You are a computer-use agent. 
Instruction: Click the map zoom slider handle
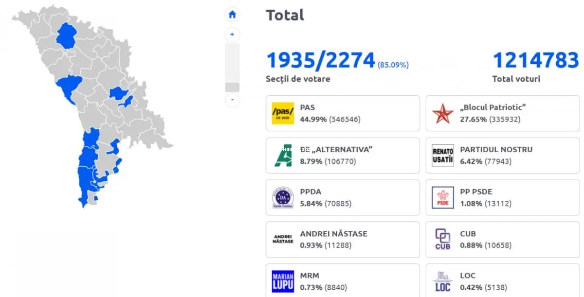click(232, 87)
